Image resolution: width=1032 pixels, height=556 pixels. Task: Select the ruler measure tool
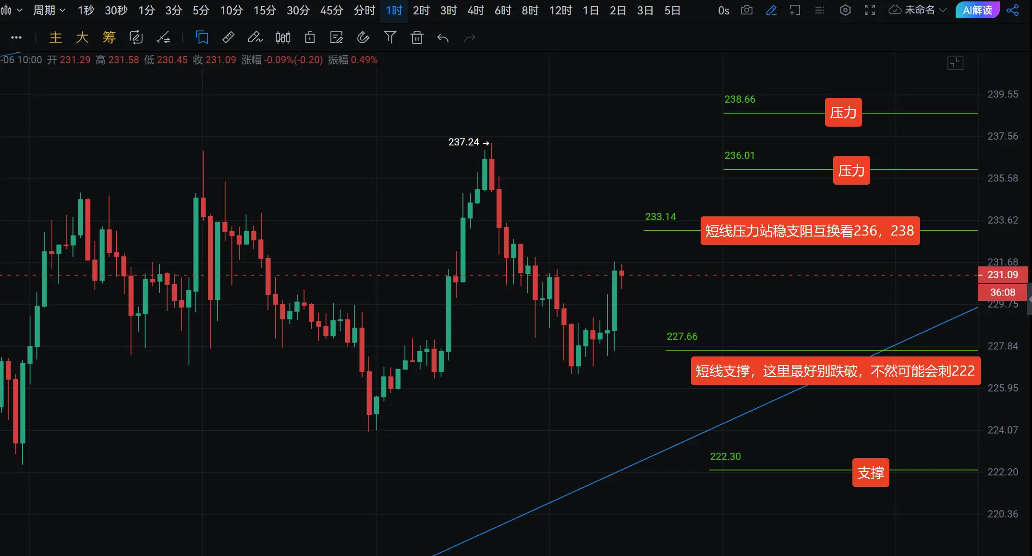point(229,37)
